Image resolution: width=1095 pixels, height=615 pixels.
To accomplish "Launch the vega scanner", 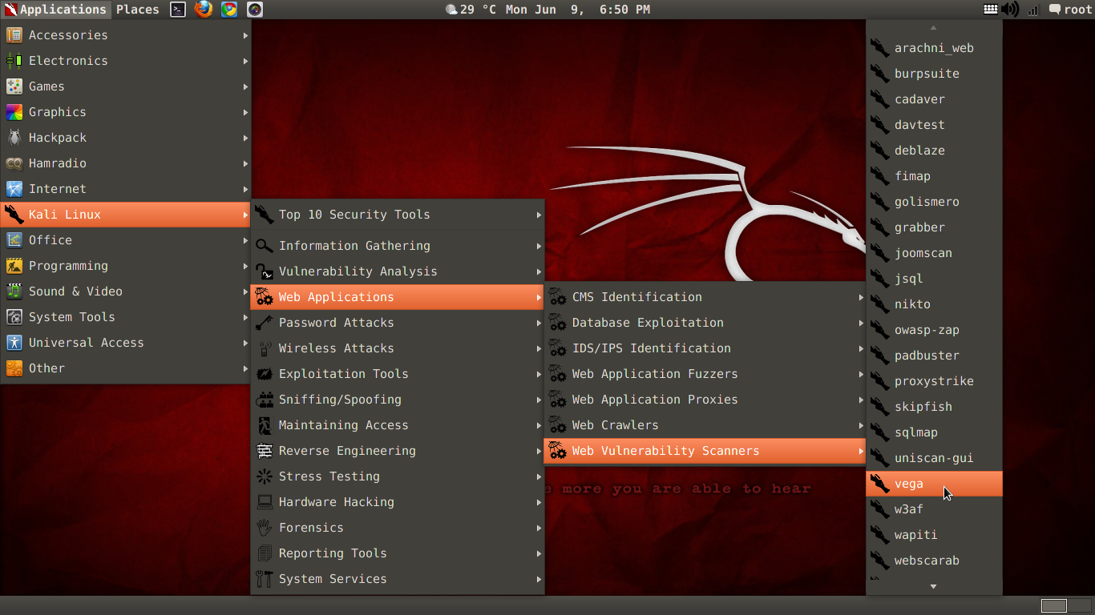I will point(934,484).
